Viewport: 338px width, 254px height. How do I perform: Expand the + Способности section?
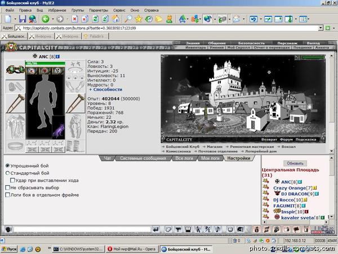click(x=106, y=89)
